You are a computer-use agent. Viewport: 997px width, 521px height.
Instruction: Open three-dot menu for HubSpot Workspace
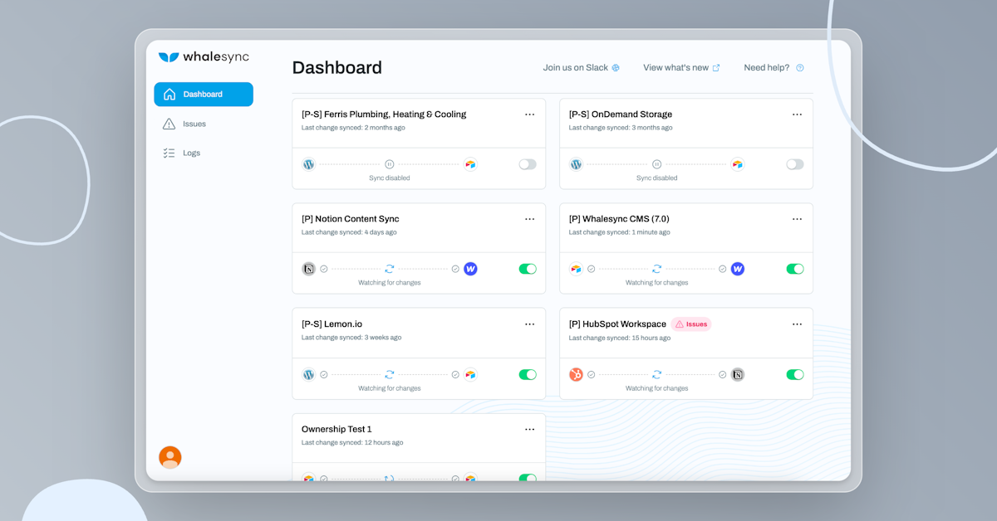798,324
